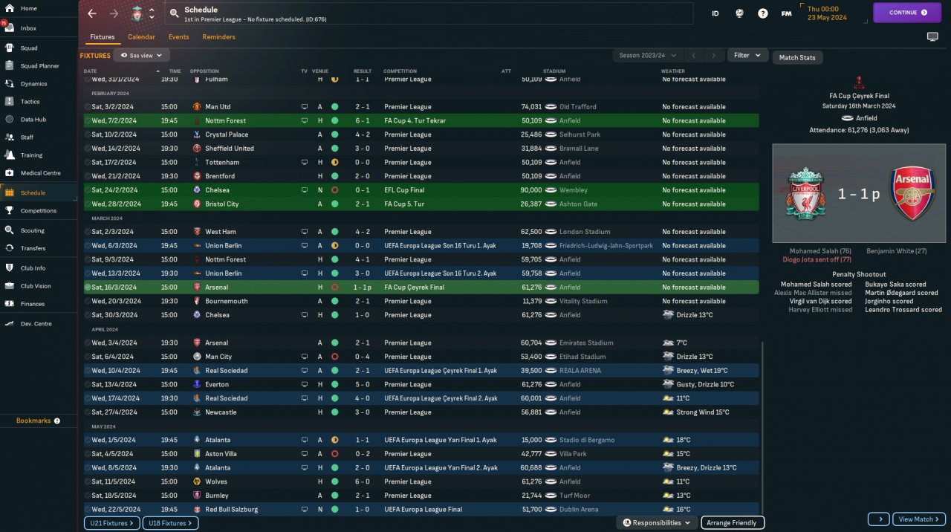Open the Sas view dropdown
Screen dimensions: 951x532
(141, 55)
